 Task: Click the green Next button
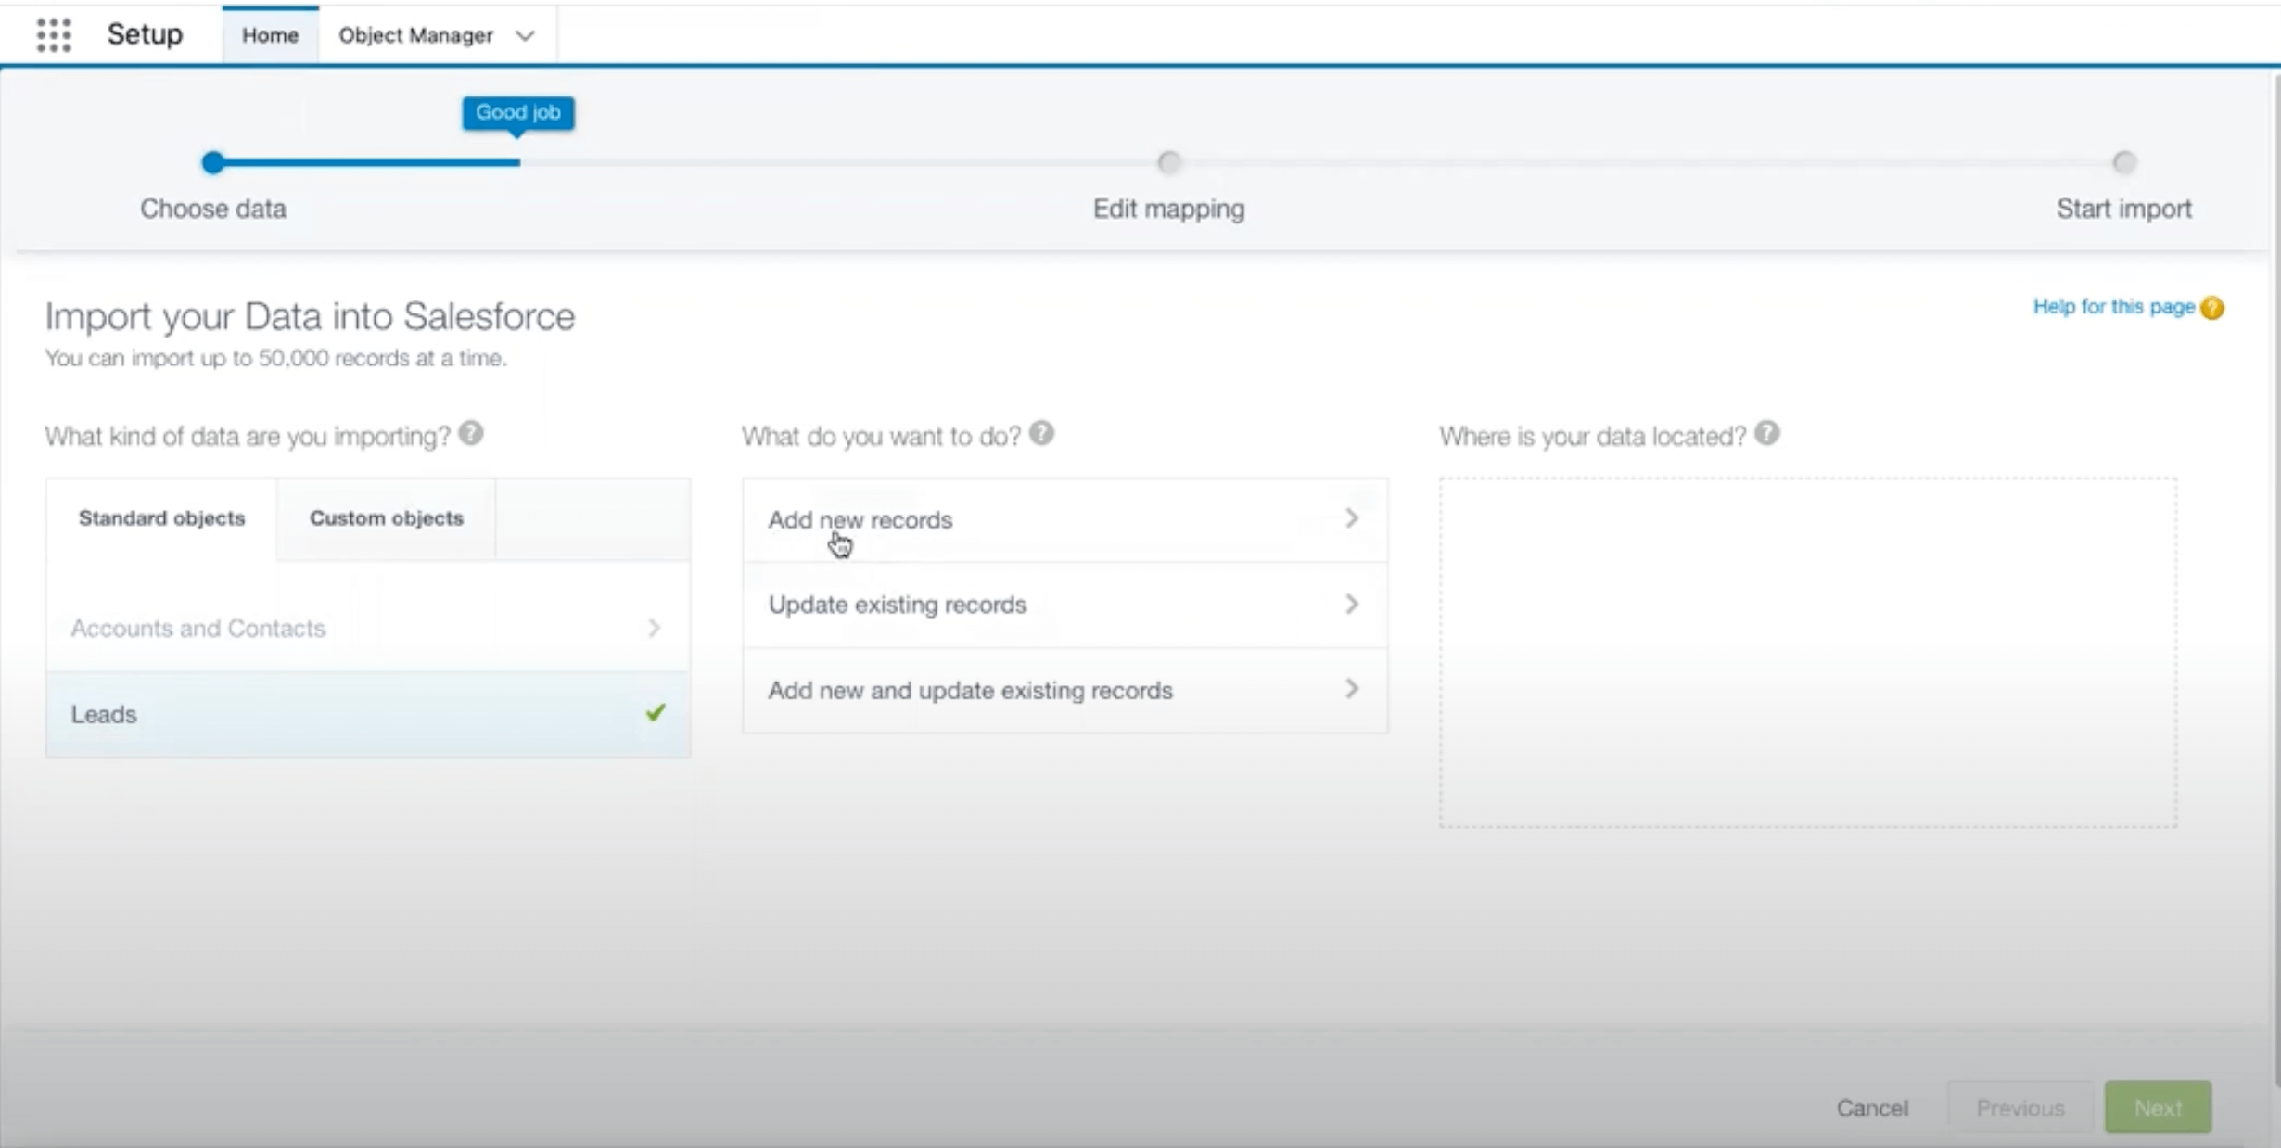tap(2158, 1108)
